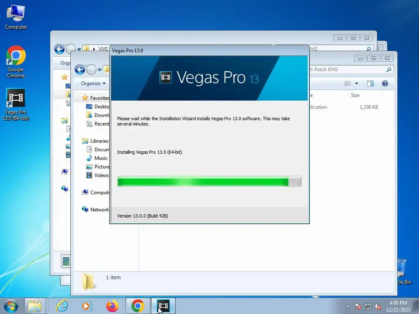Image resolution: width=419 pixels, height=314 pixels.
Task: Click the Vegas Pro 13 banner logo
Action: [209, 78]
